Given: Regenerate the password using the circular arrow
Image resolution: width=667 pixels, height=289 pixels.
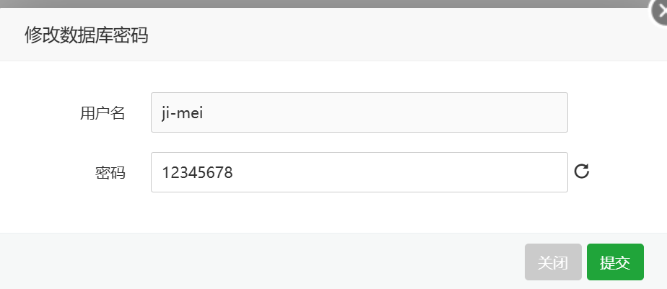Looking at the screenshot, I should 582,172.
